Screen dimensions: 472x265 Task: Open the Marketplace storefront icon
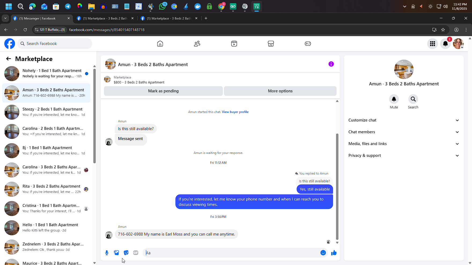coord(271,44)
